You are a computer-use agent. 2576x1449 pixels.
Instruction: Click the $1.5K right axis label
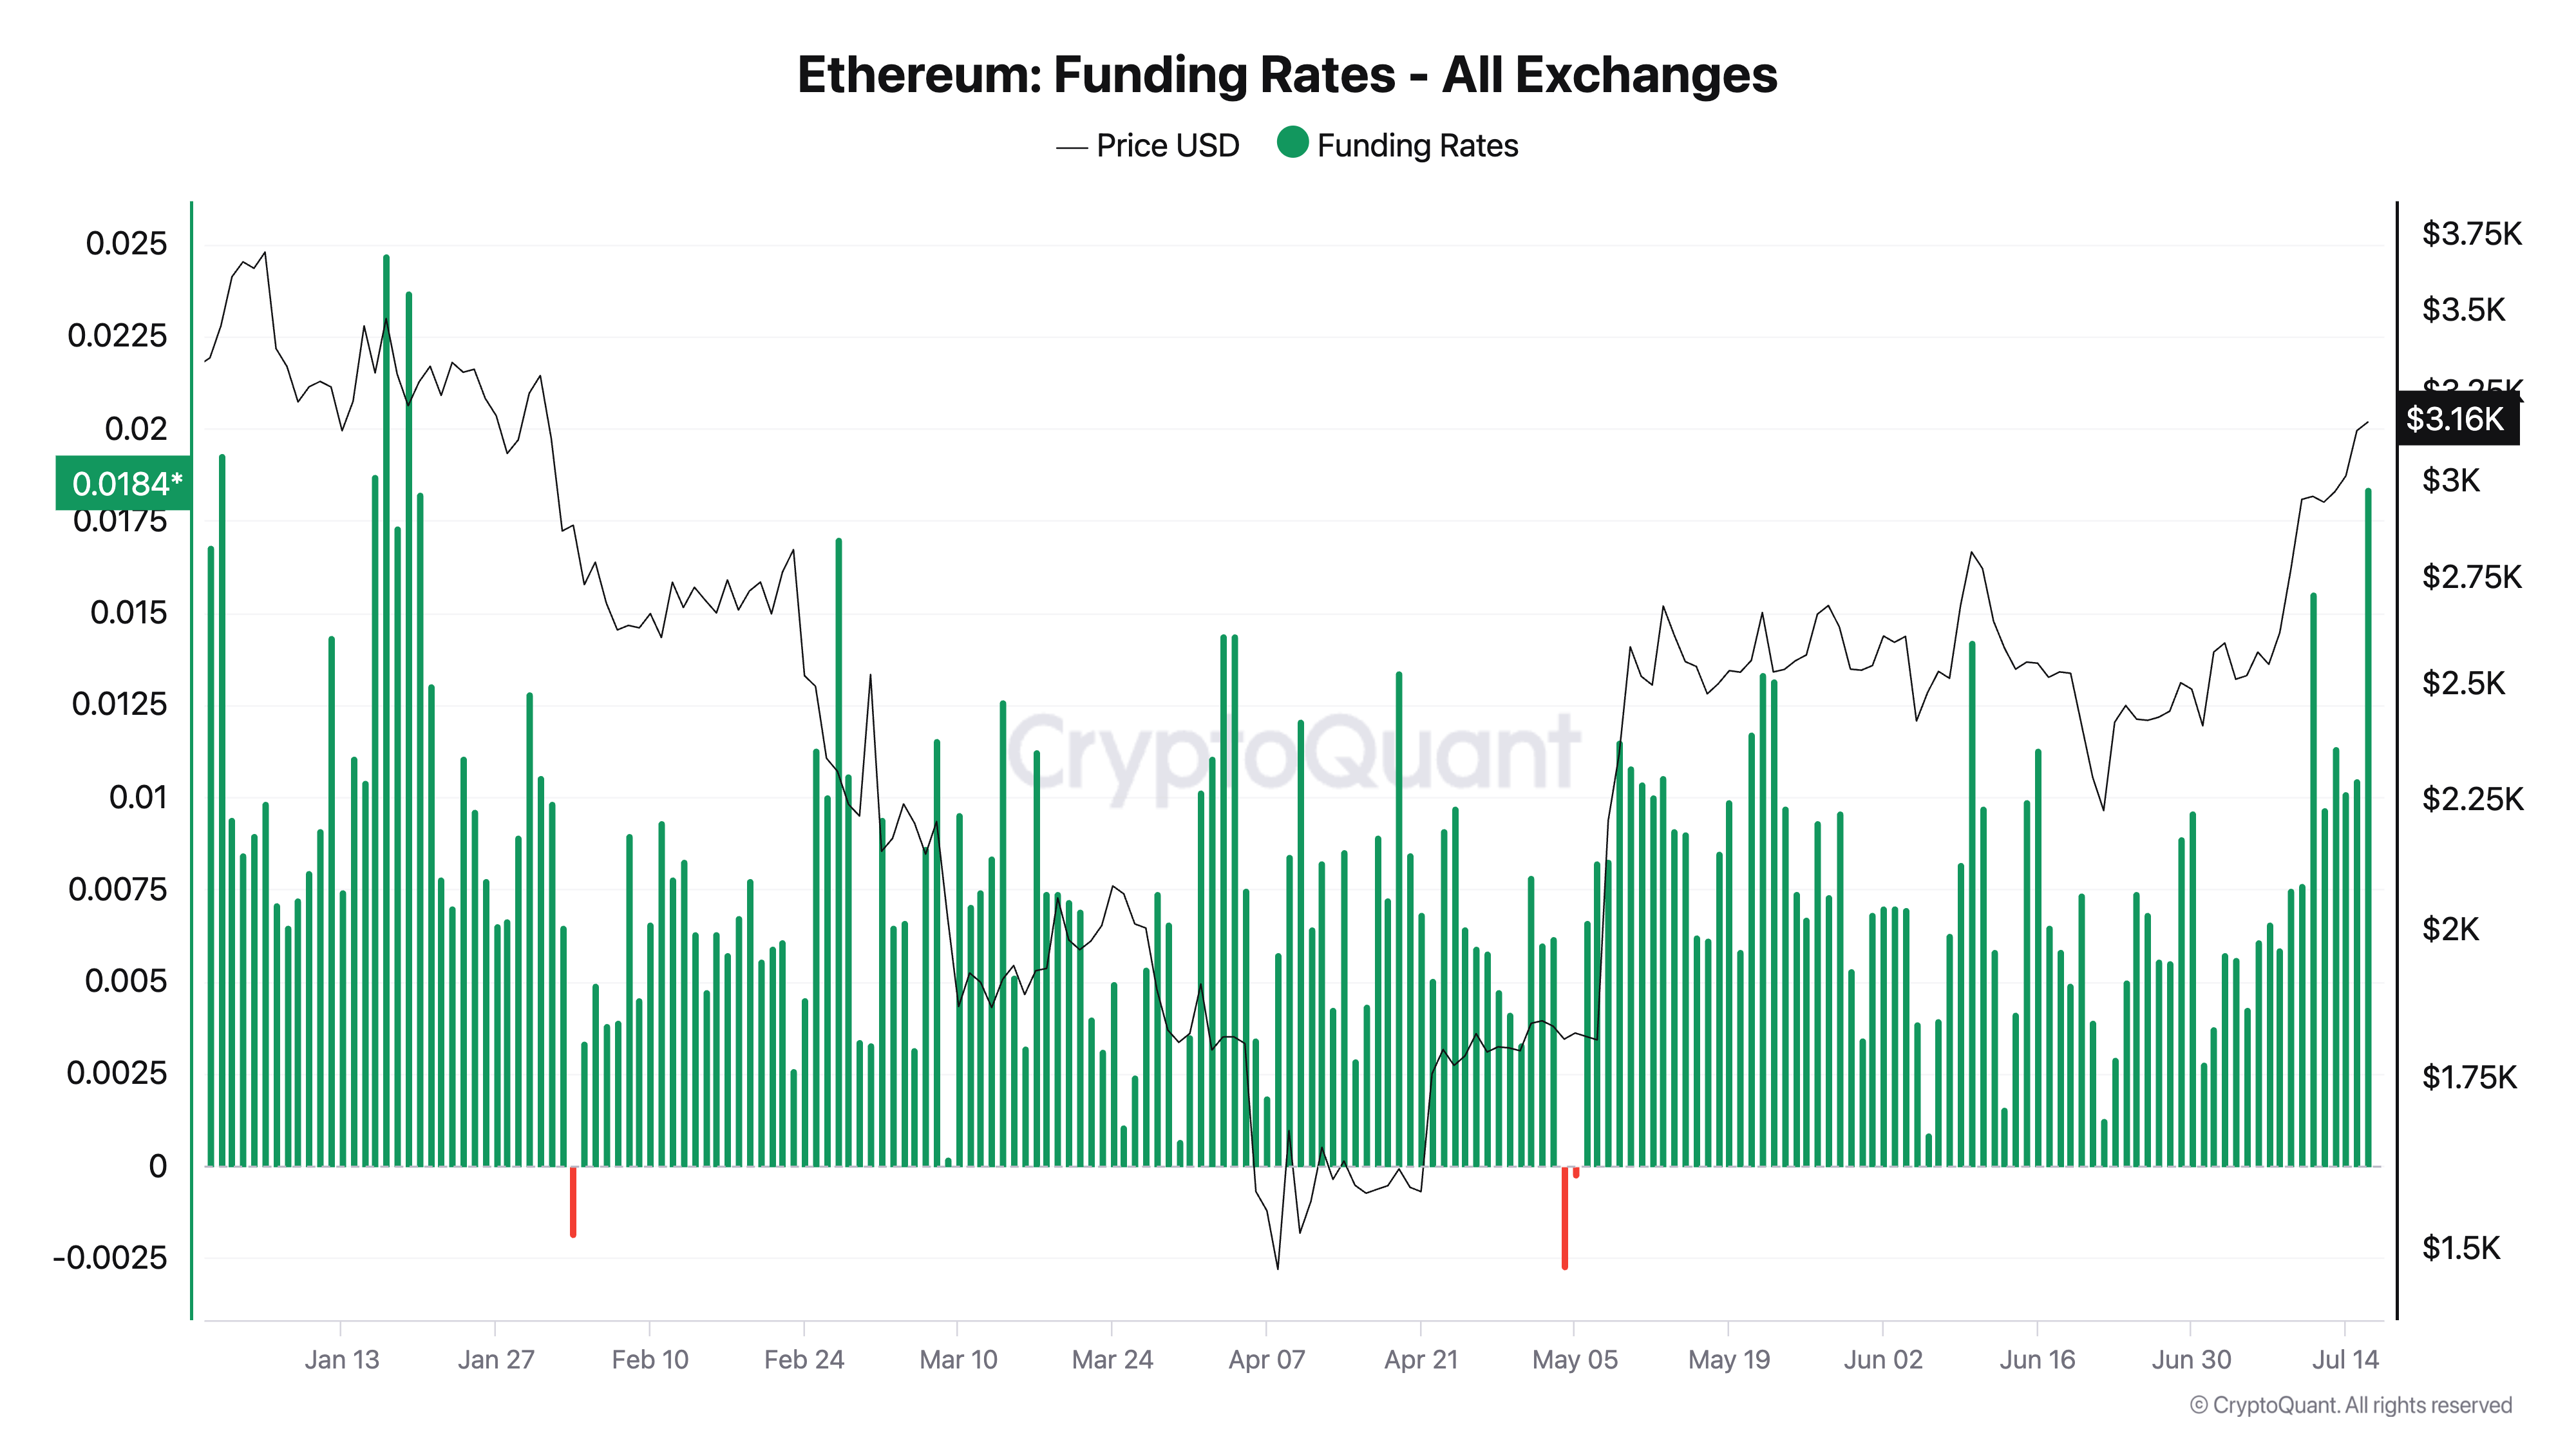tap(2460, 1247)
